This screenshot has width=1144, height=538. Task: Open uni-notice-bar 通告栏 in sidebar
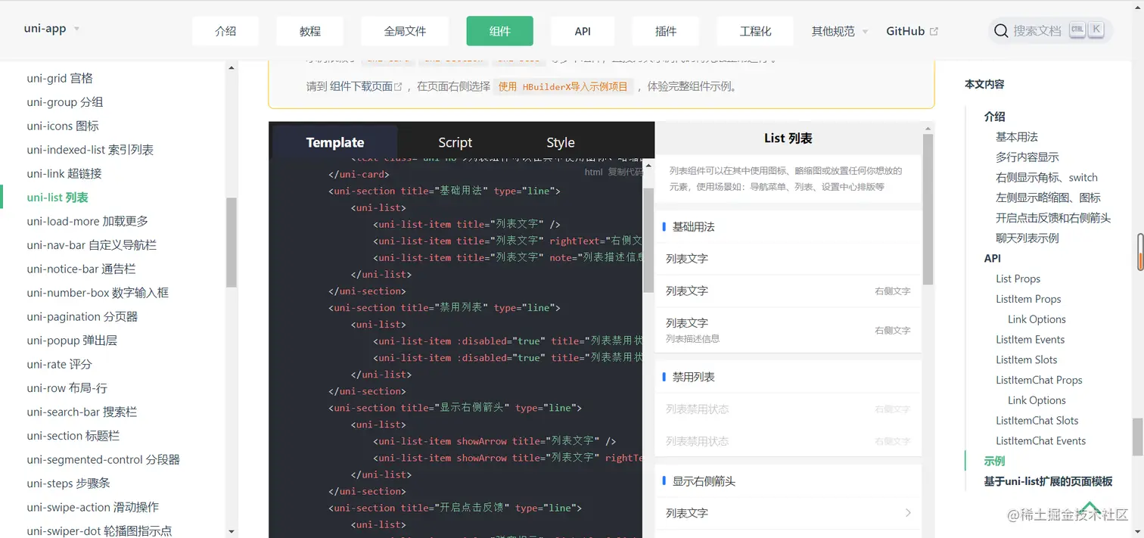click(x=81, y=269)
